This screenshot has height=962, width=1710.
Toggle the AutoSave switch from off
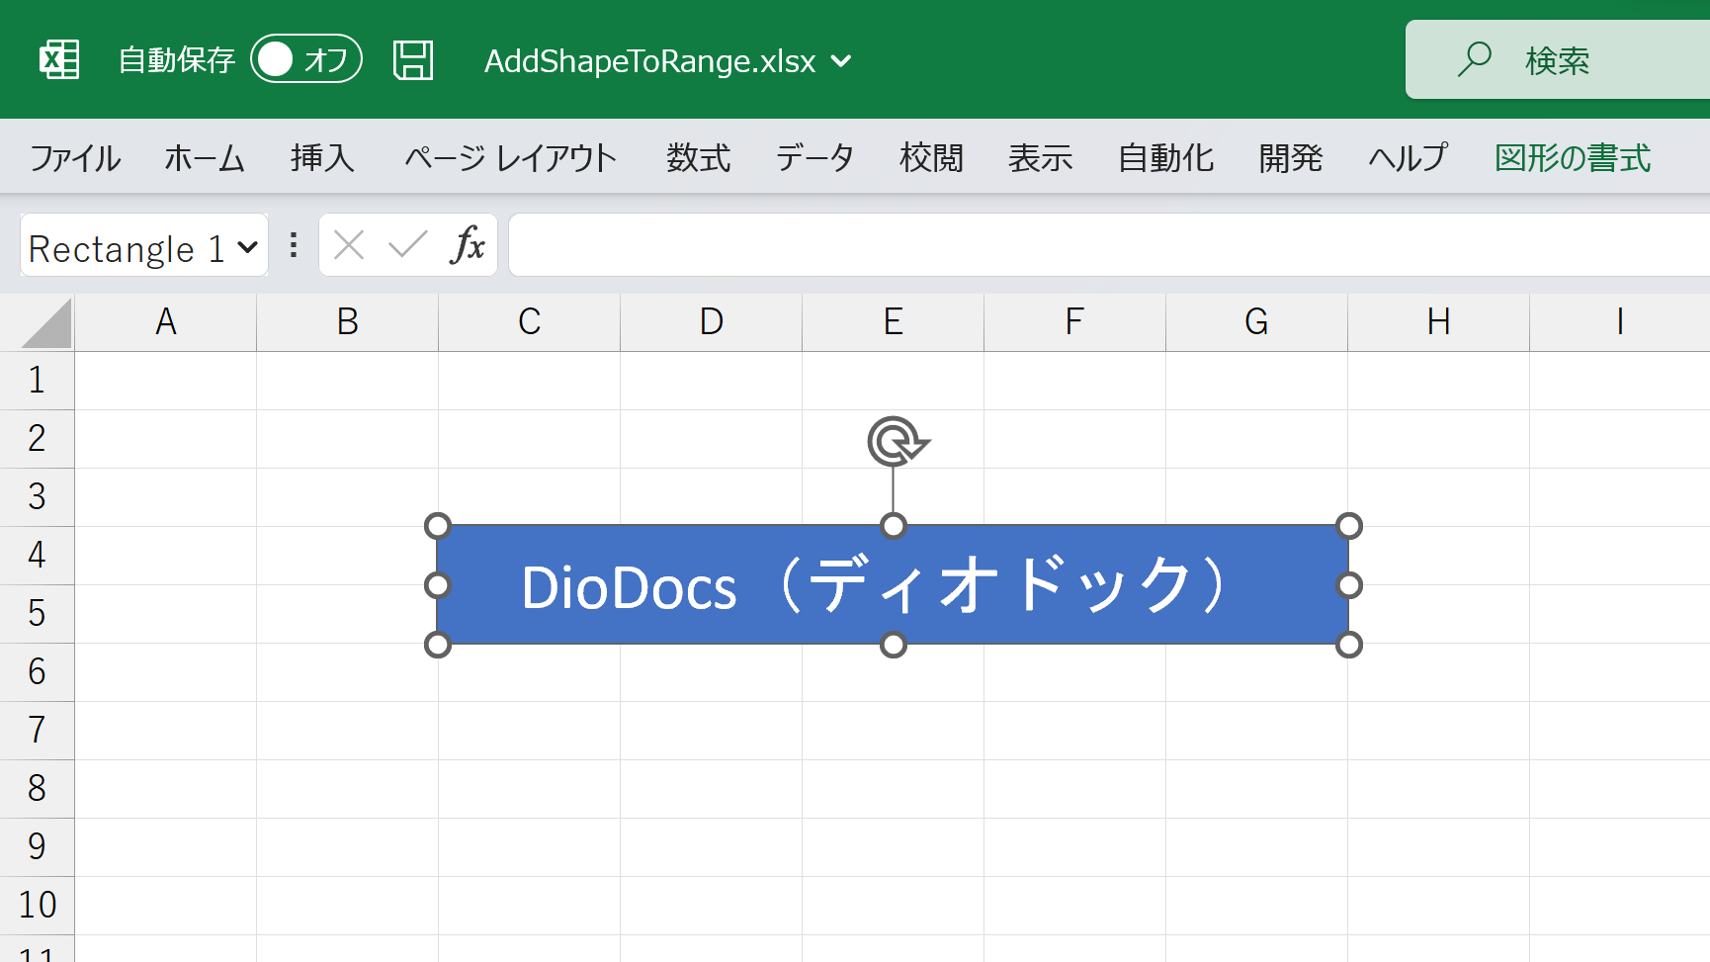coord(306,59)
